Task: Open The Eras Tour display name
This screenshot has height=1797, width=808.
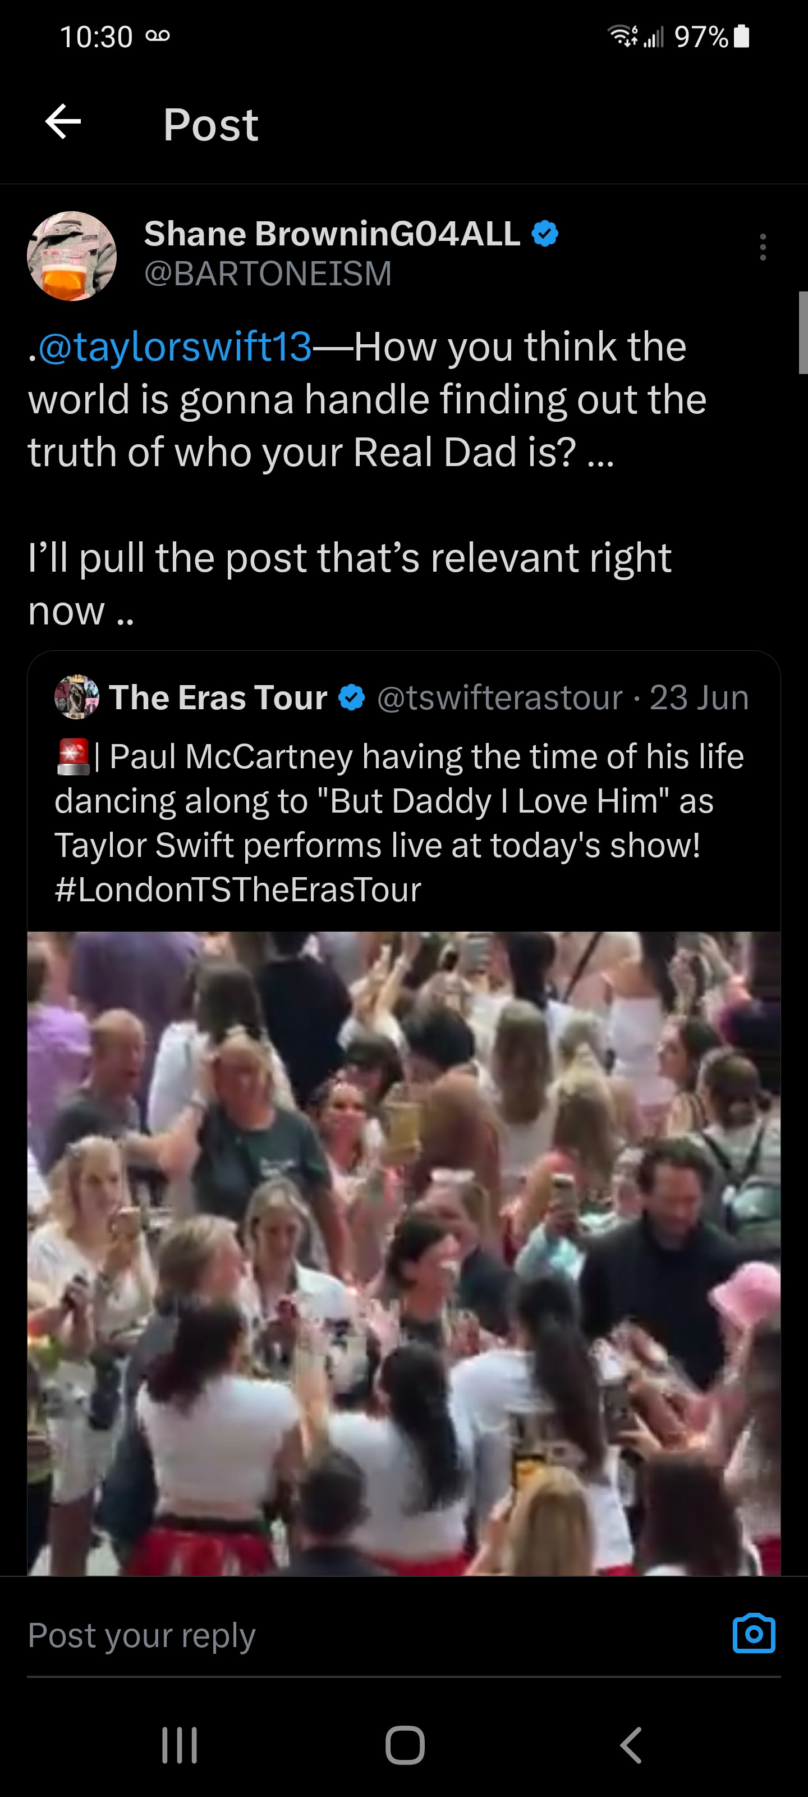Action: [218, 697]
